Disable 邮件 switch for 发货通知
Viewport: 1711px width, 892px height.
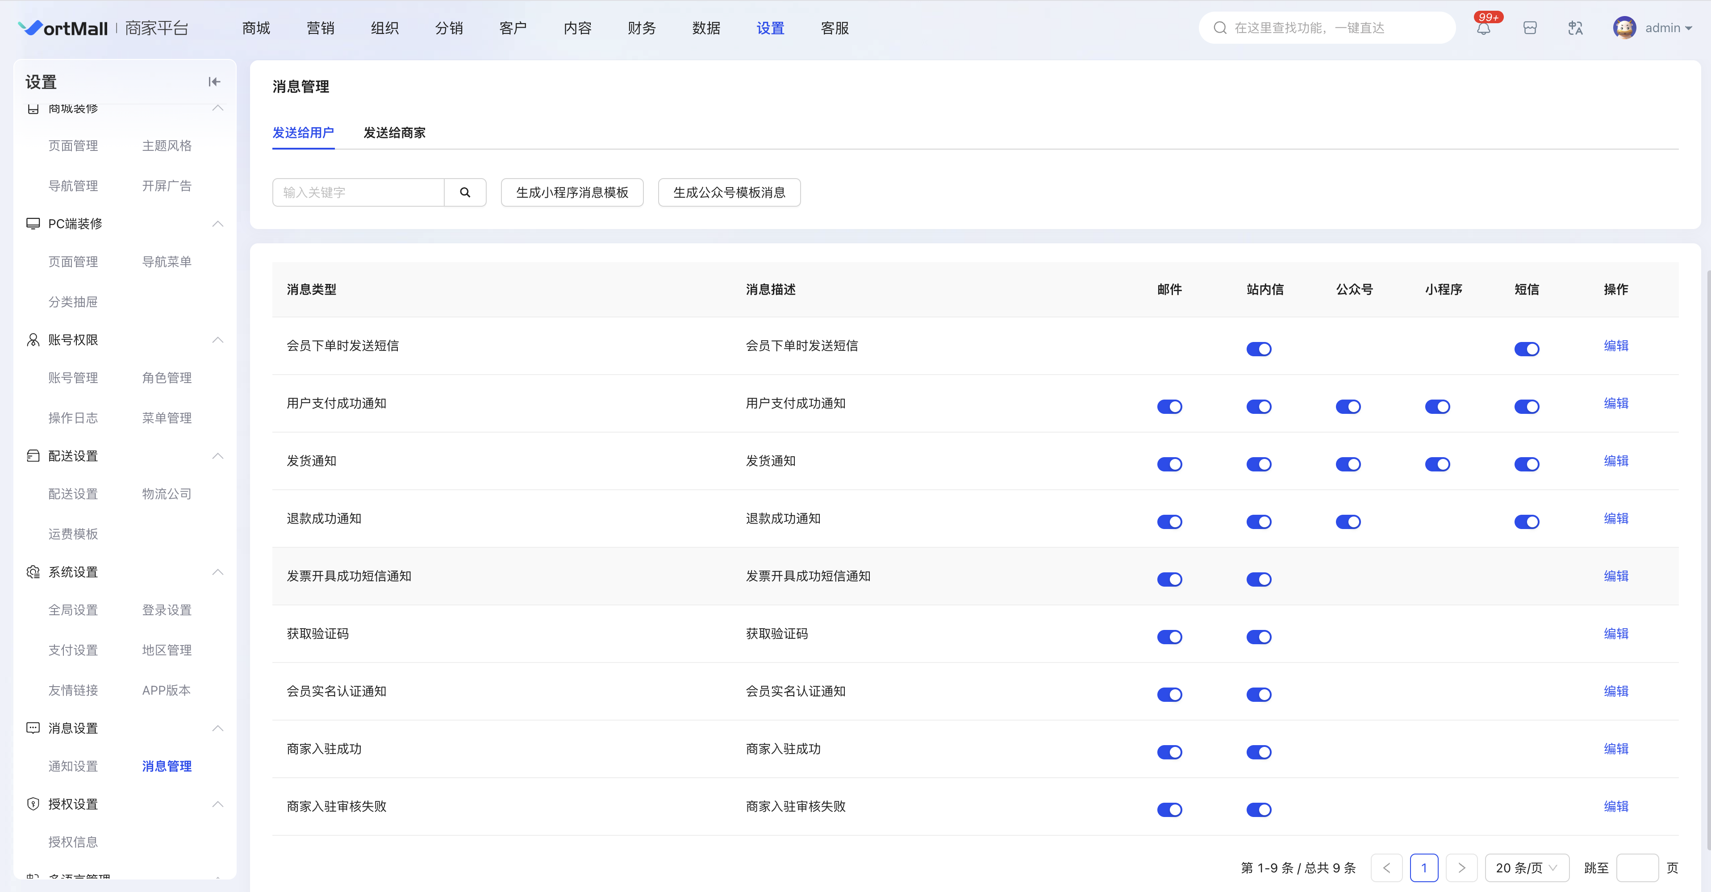1169,464
